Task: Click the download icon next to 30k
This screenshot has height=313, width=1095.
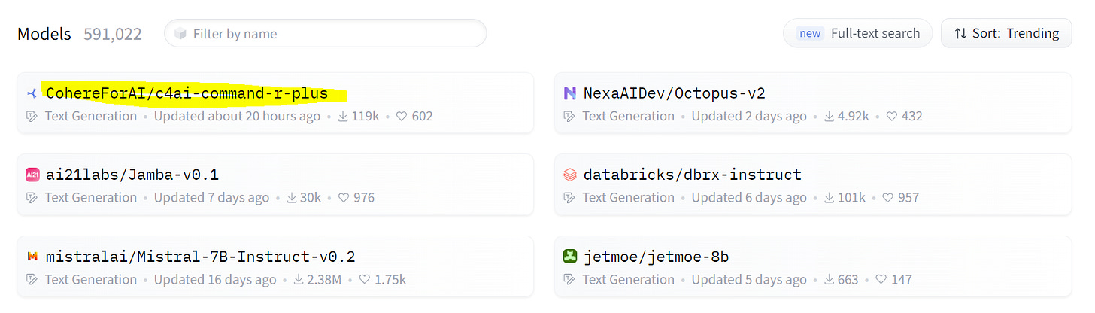Action: (292, 198)
